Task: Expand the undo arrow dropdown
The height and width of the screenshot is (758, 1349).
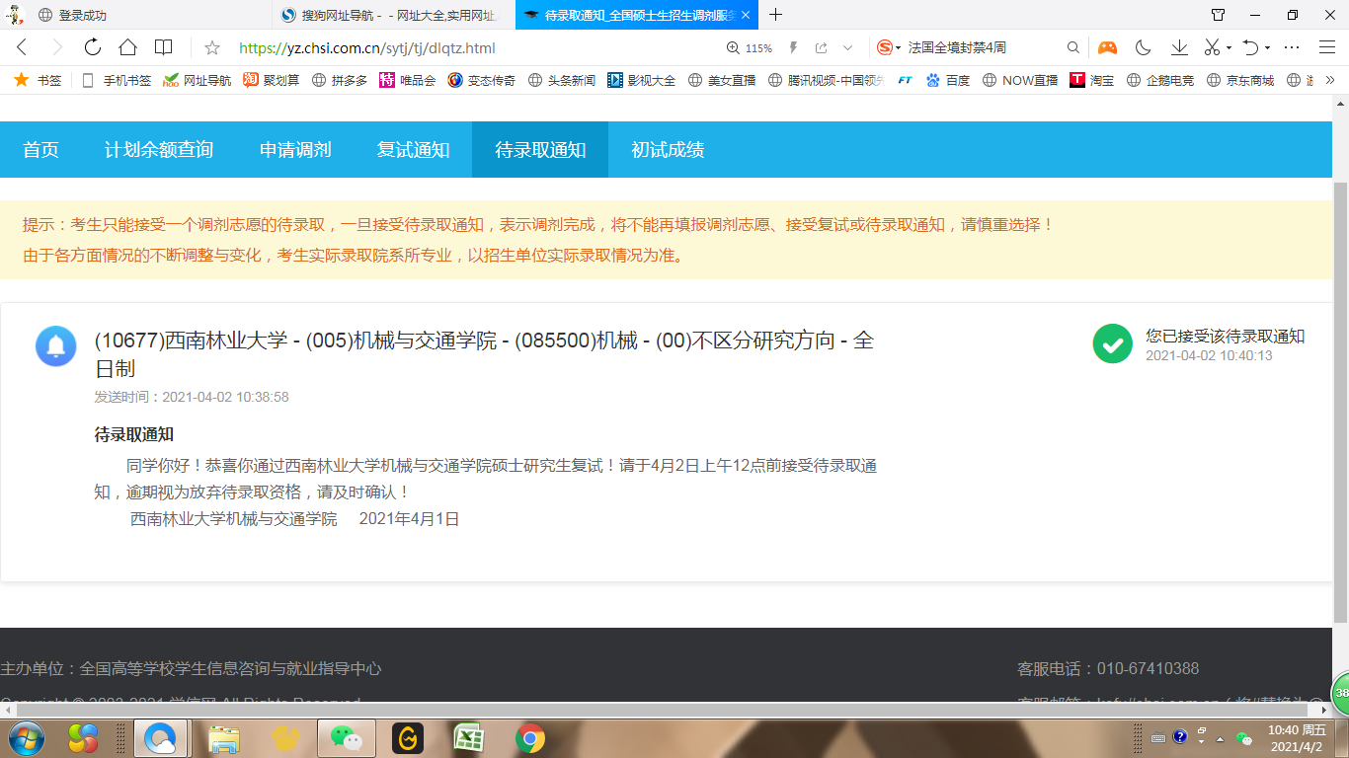Action: click(1266, 47)
